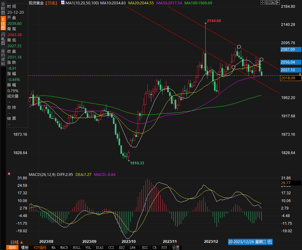Toggle the BOLL indicator
Screen dimensions: 302x250
click(76, 248)
